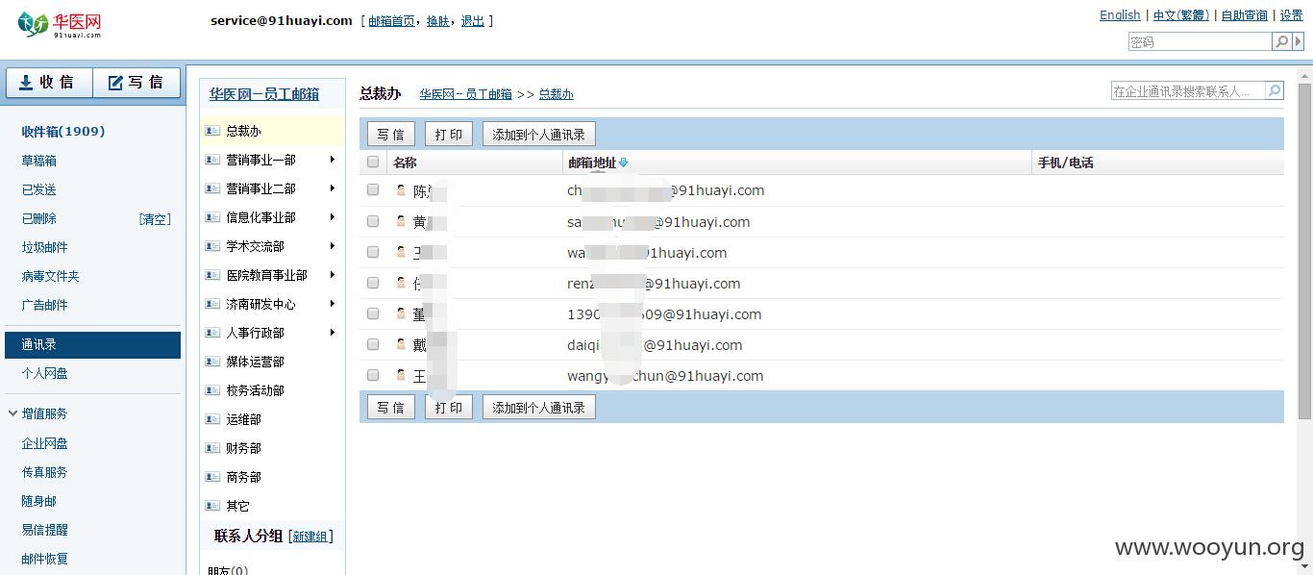Click the 退出 logout link
The image size is (1313, 575).
[473, 20]
